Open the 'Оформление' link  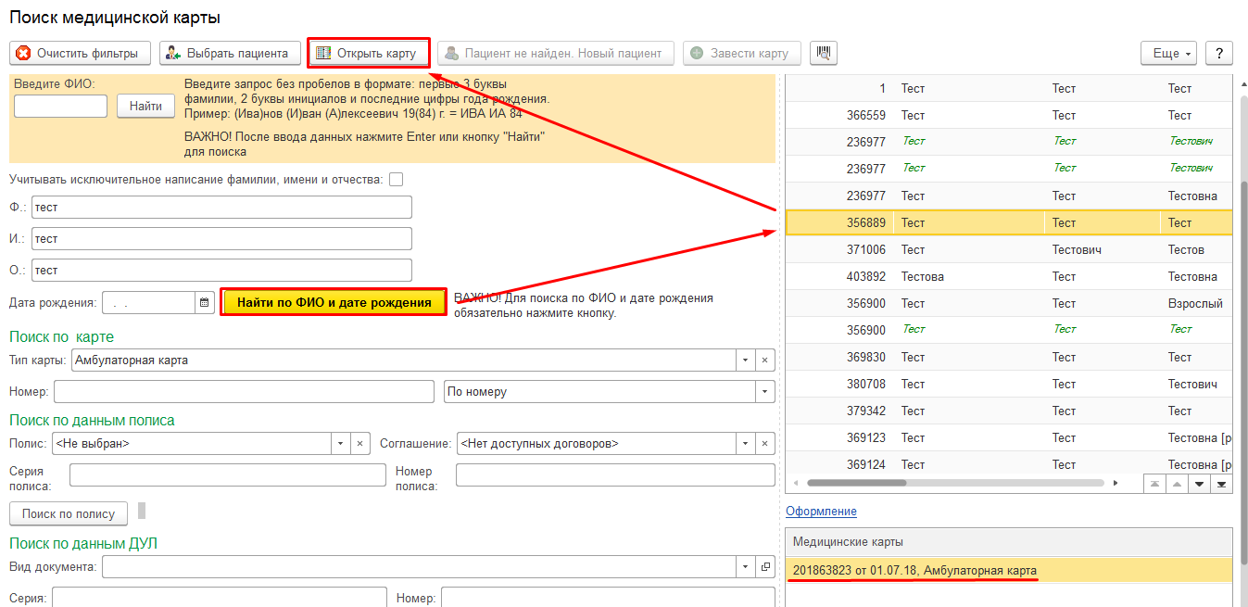click(821, 512)
